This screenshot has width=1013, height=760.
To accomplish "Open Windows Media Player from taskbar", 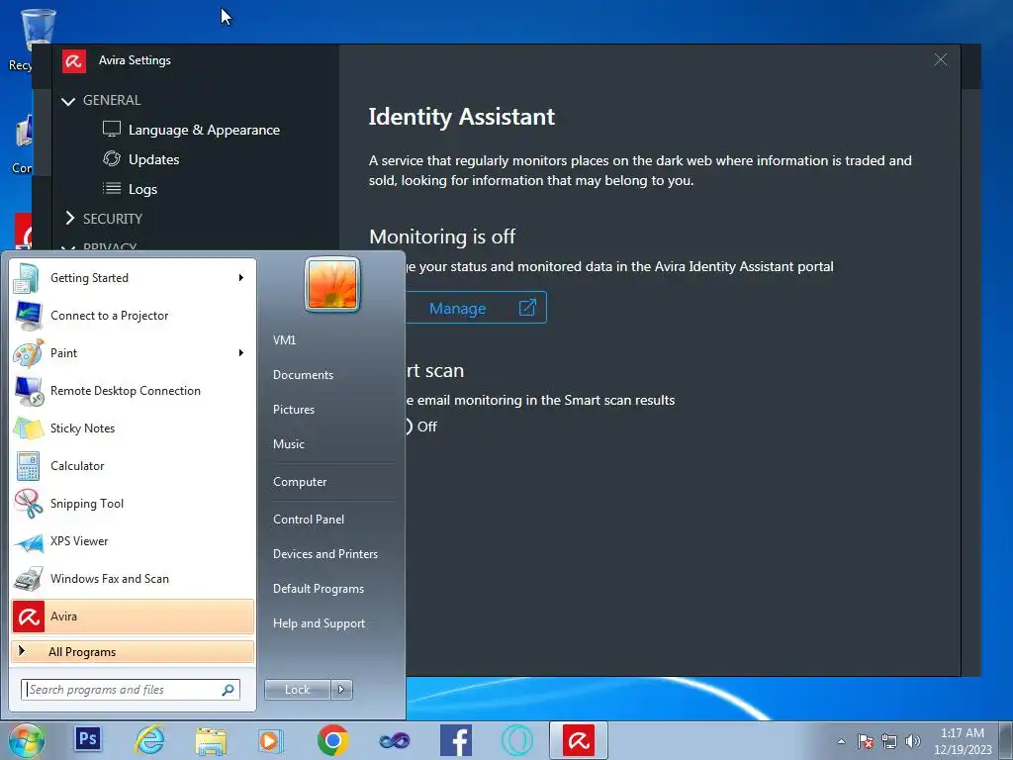I will (x=271, y=740).
